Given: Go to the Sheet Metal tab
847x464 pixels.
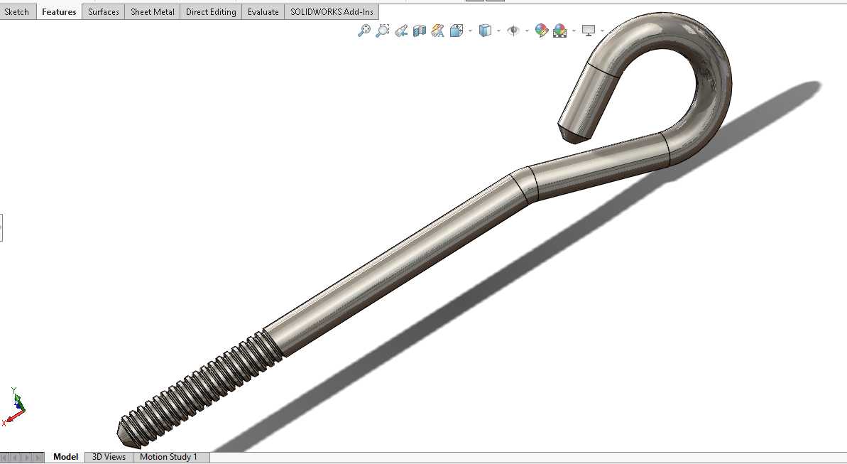Looking at the screenshot, I should (x=153, y=12).
